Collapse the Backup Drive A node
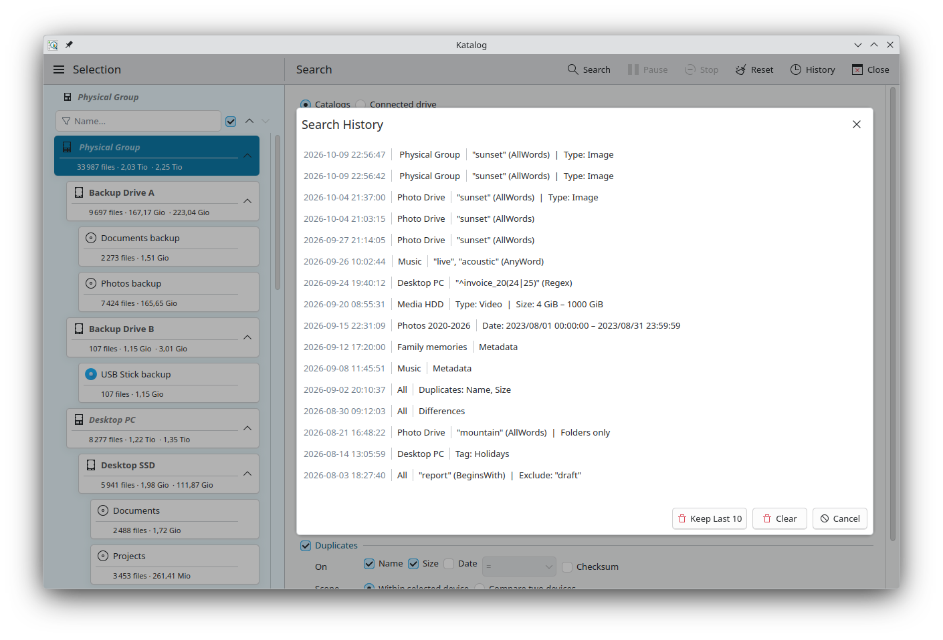Screen dimensions: 943x640 (x=247, y=201)
